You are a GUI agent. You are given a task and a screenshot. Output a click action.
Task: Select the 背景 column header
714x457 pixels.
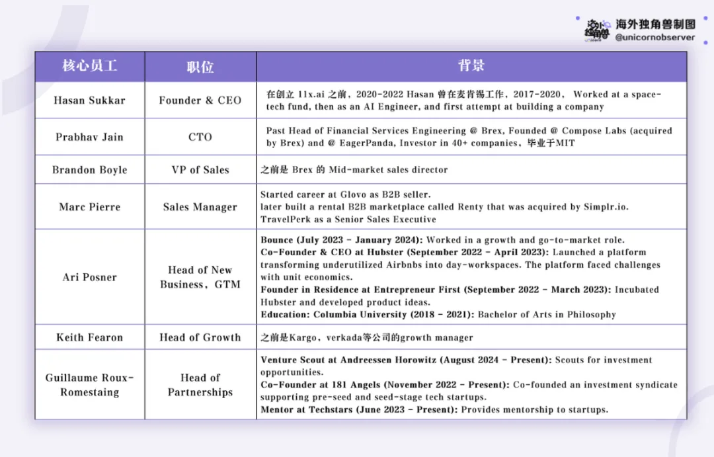click(x=471, y=65)
